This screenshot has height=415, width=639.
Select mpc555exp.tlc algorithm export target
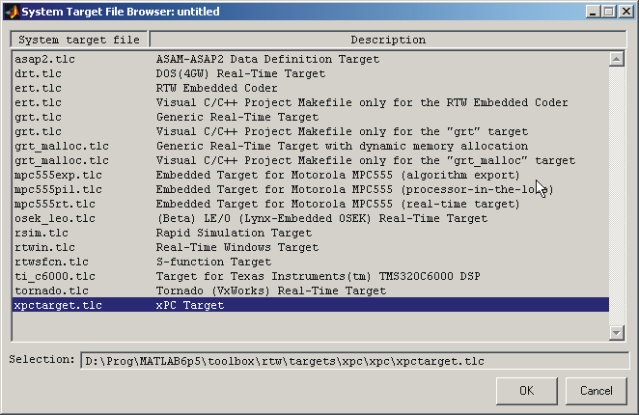(x=311, y=175)
